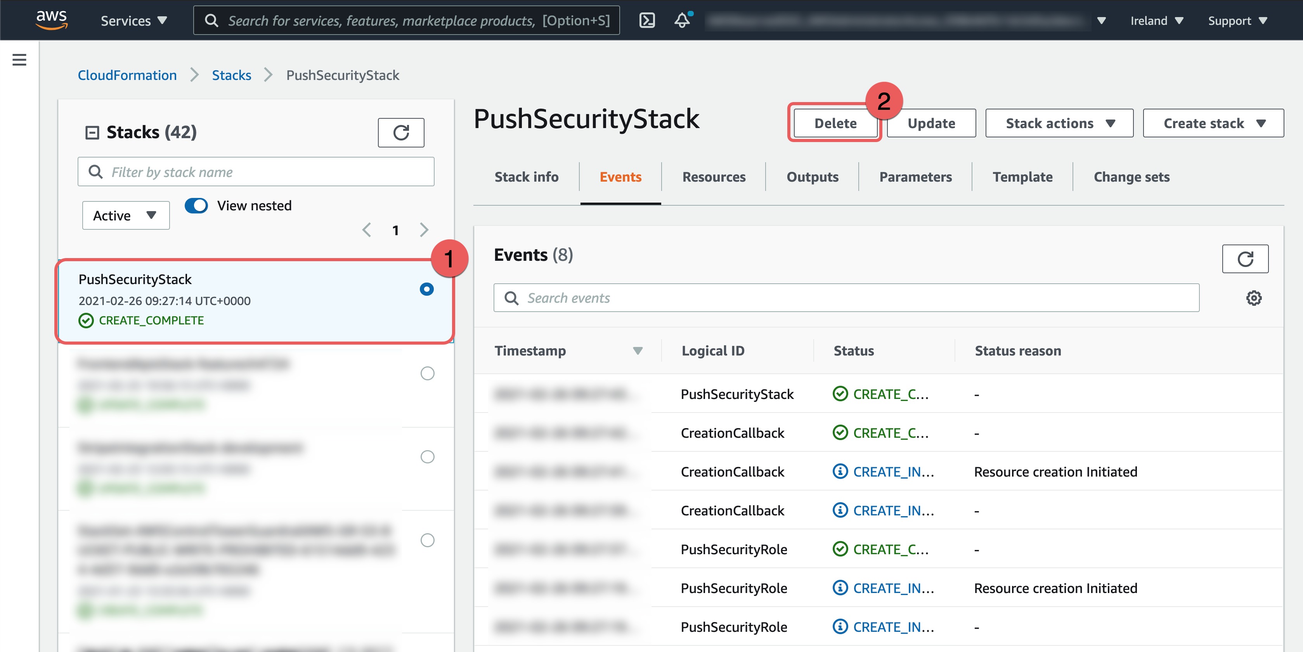Click the Logical ID column header

(713, 350)
